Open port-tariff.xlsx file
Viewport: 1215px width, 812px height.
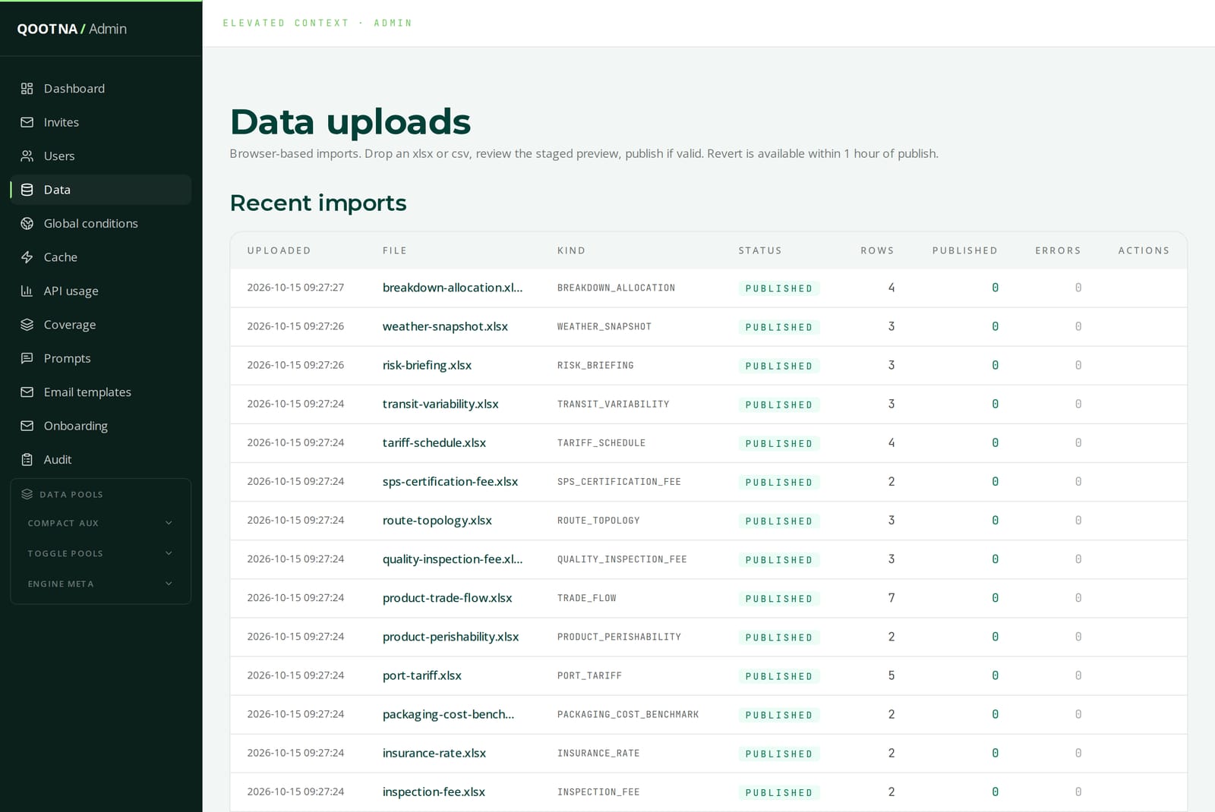pyautogui.click(x=422, y=675)
